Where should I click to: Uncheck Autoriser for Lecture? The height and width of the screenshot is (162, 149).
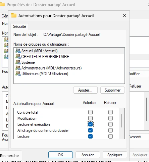[90, 136]
